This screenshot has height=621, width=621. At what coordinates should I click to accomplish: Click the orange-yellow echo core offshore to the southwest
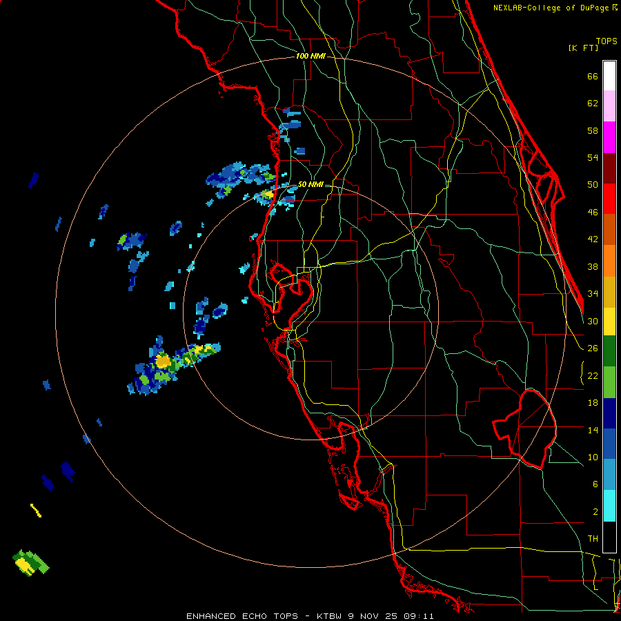[x=163, y=361]
